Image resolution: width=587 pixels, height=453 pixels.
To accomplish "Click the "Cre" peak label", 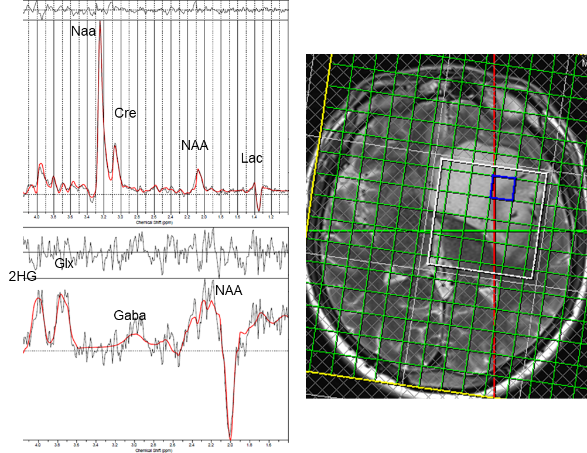I will pos(125,113).
